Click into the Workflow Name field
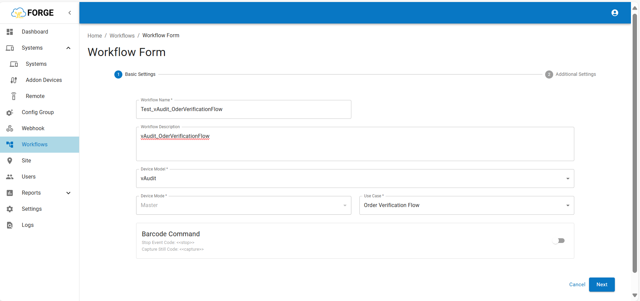Image resolution: width=640 pixels, height=301 pixels. tap(243, 109)
